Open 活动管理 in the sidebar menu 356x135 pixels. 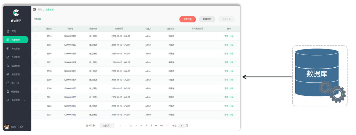pos(16,66)
